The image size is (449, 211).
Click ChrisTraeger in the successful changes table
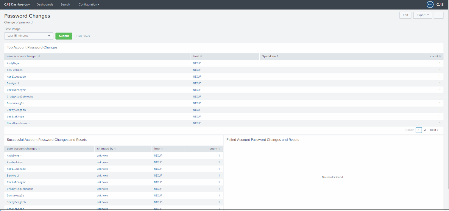click(x=16, y=182)
